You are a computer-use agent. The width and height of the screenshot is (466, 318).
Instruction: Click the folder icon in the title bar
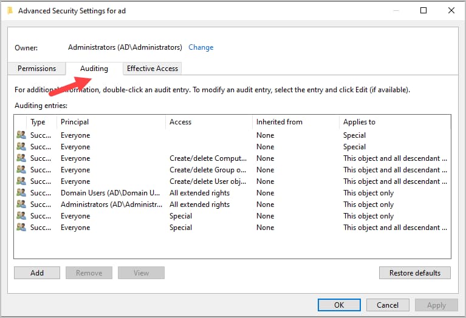10,10
